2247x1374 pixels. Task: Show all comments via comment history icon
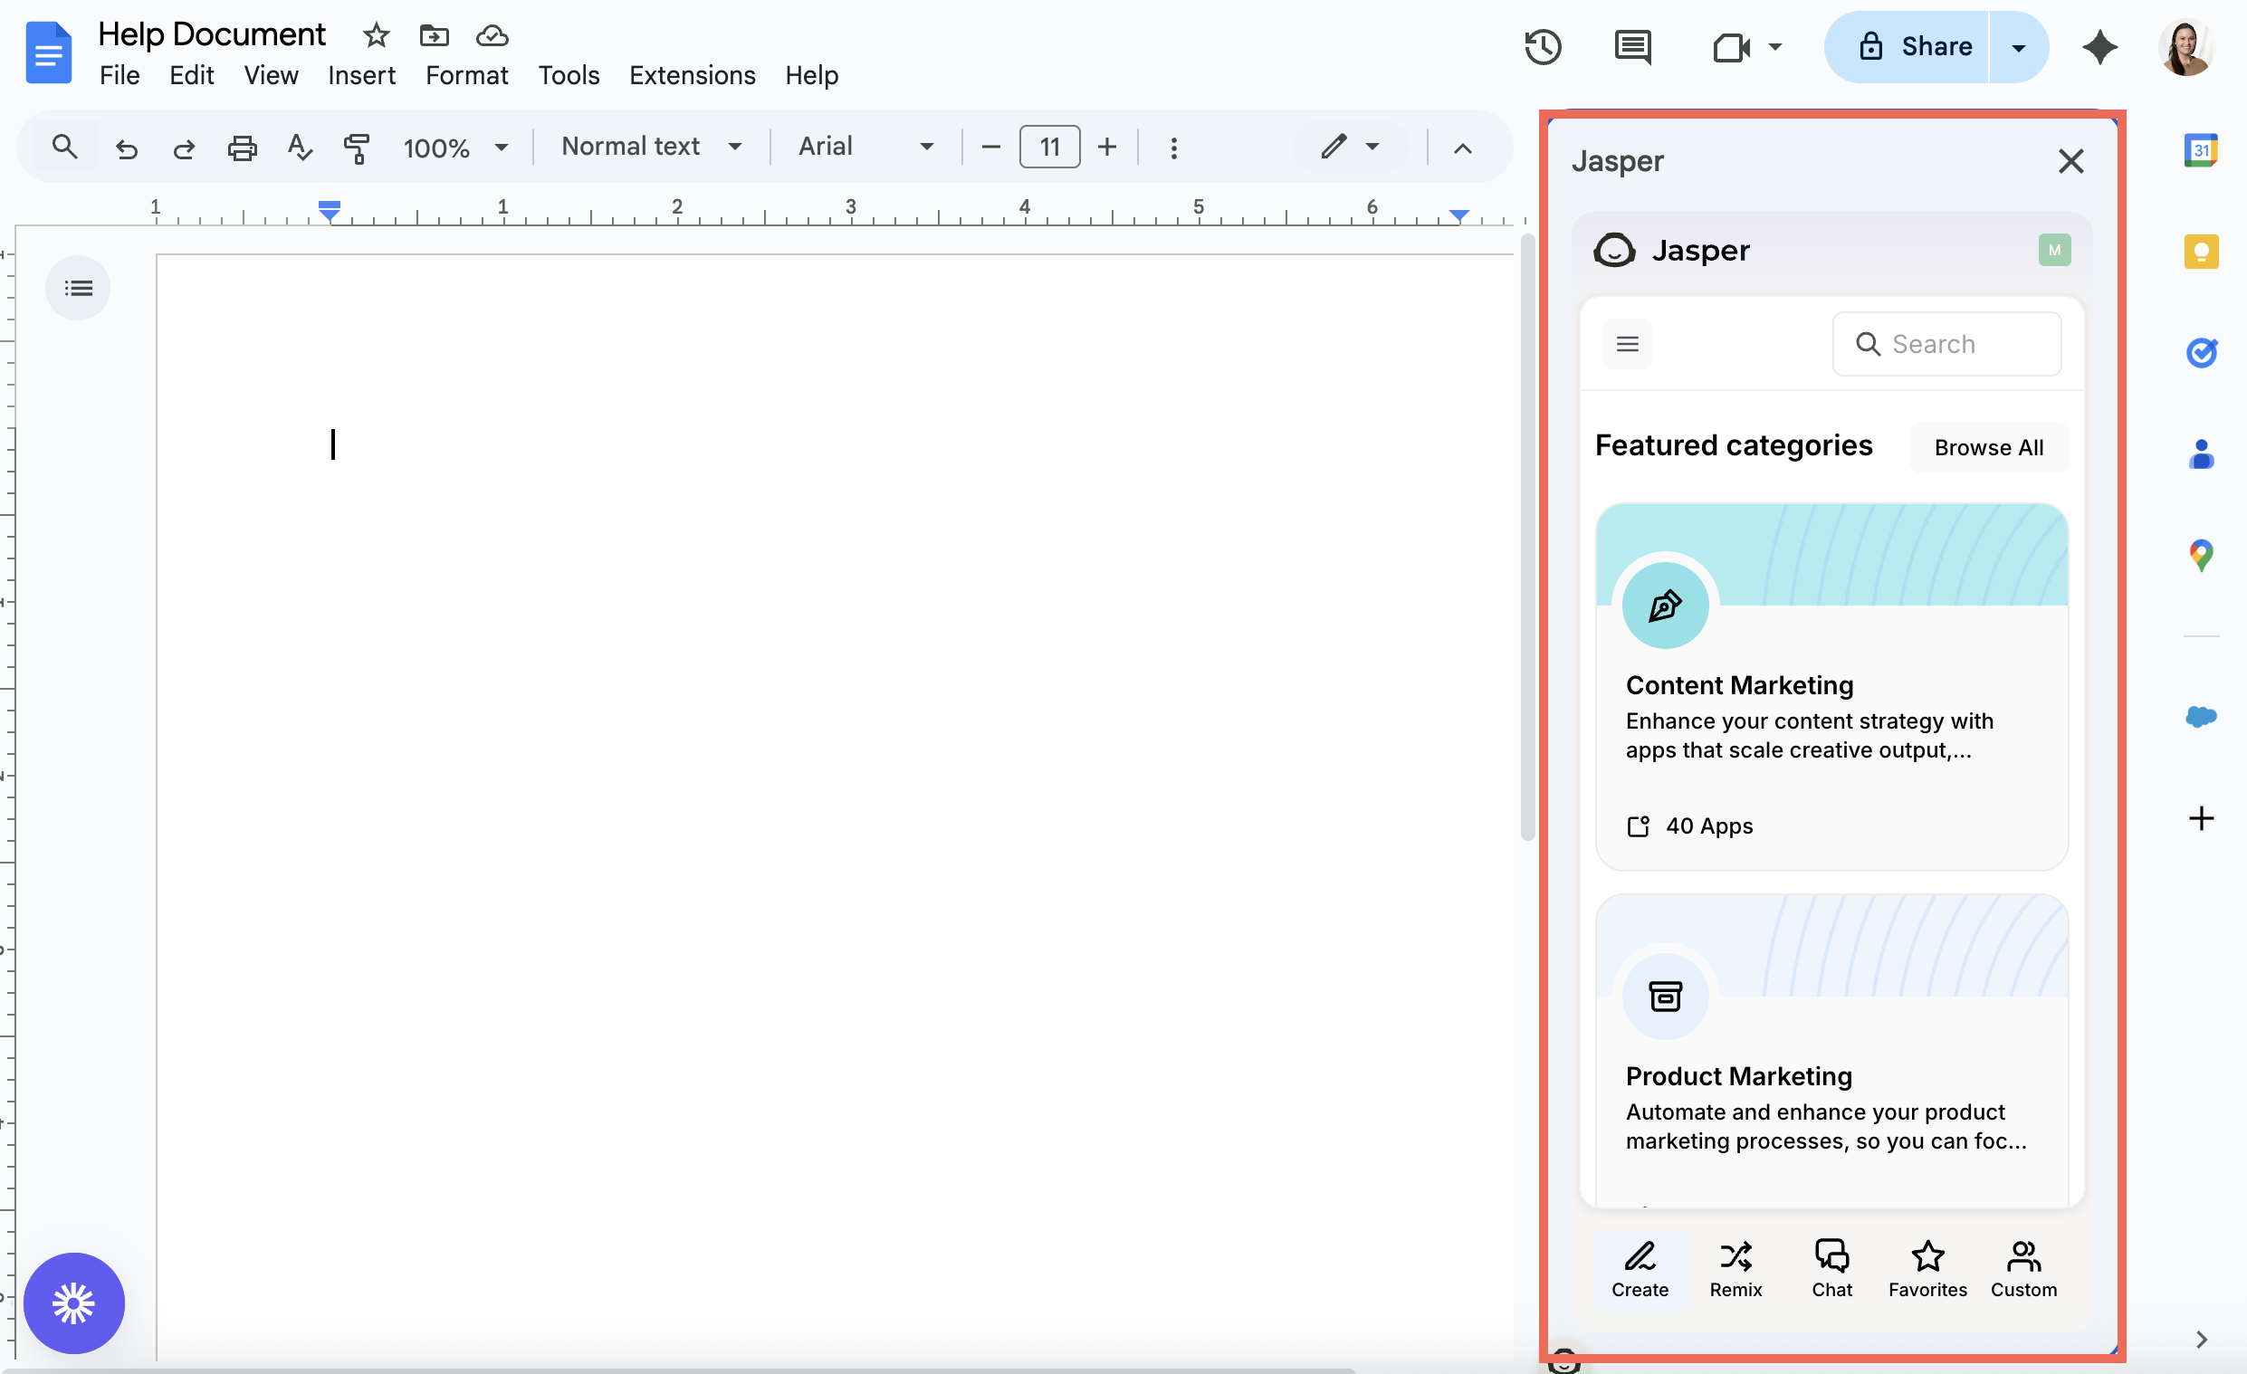(x=1631, y=46)
